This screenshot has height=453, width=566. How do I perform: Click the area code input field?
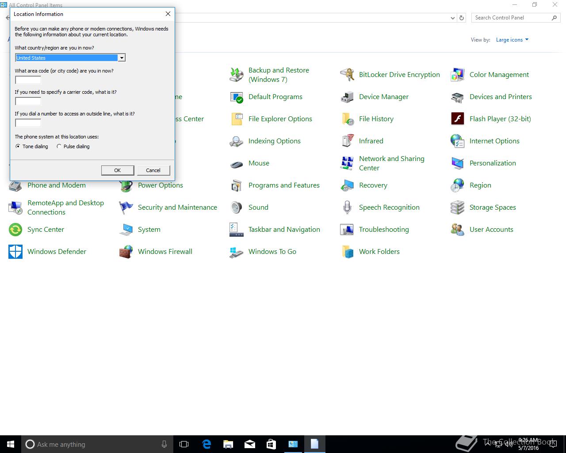click(28, 80)
